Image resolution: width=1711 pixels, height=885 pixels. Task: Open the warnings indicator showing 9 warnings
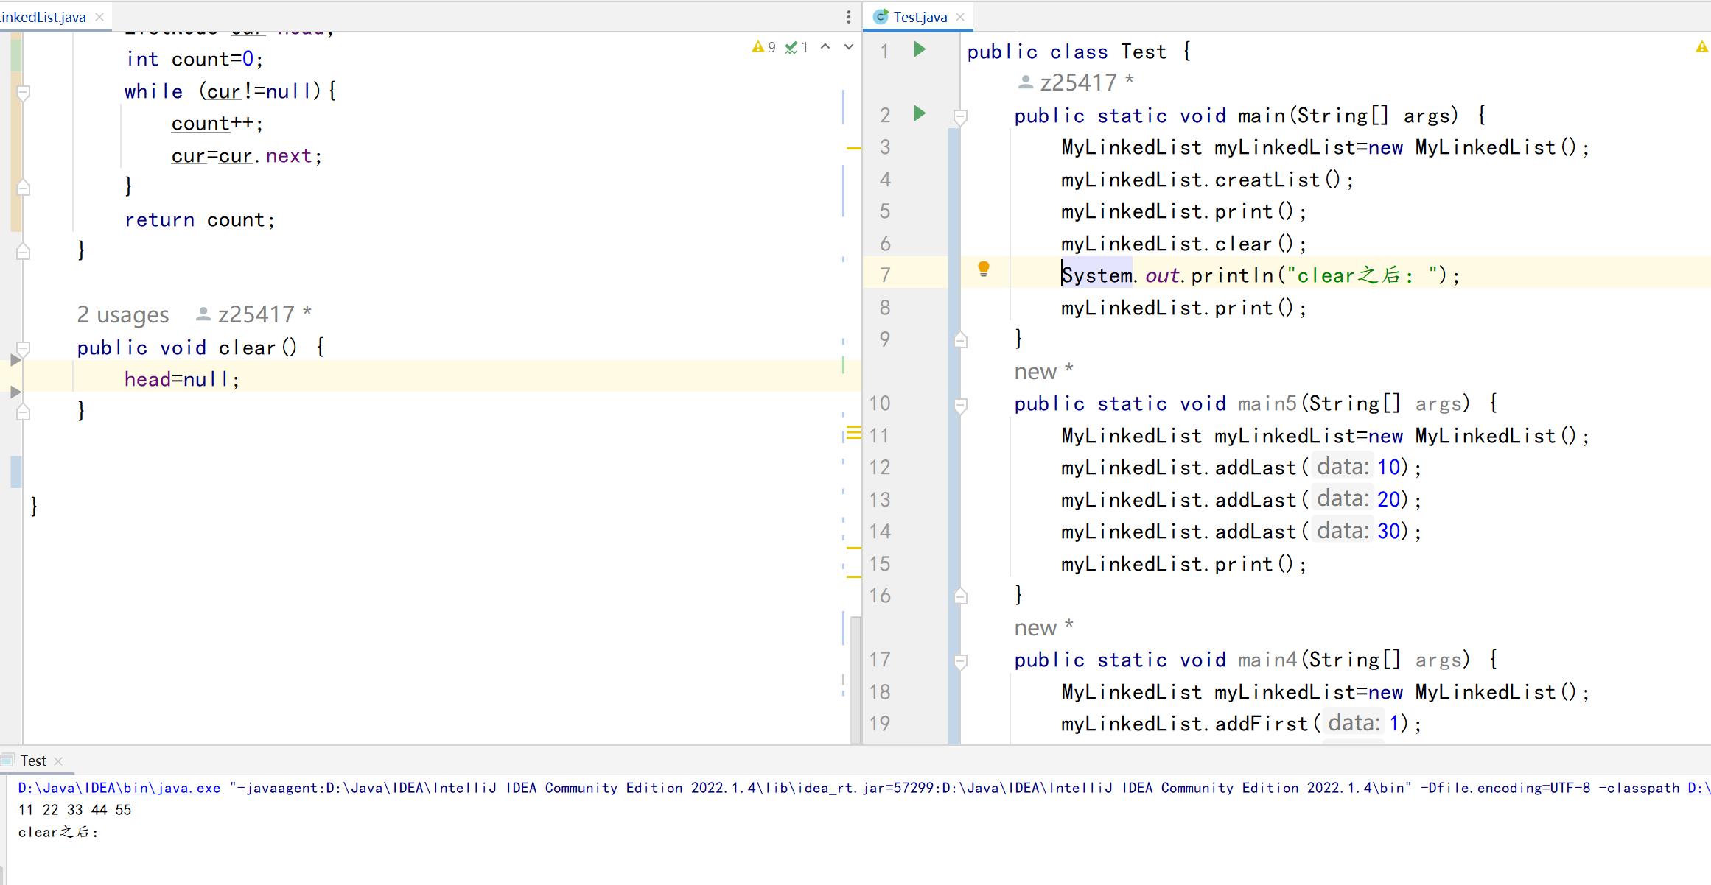coord(763,47)
